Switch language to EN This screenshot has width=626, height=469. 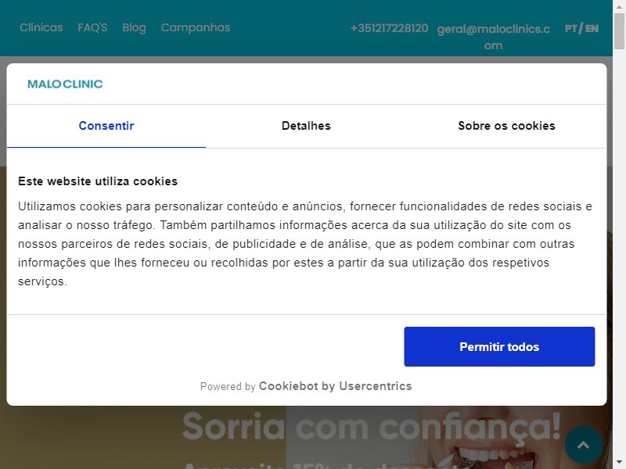pos(592,28)
